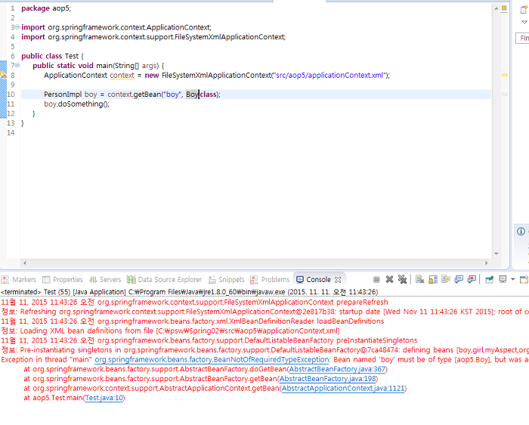Click the terminated Test launch description line
The image size is (529, 425).
189,292
